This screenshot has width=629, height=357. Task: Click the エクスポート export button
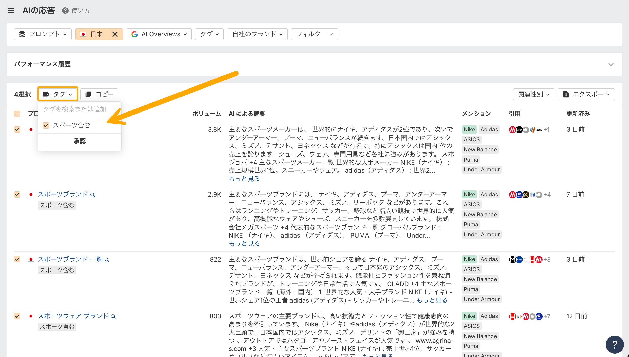point(586,94)
